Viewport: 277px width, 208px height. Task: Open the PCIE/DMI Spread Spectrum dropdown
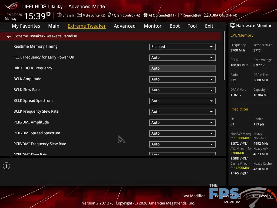pyautogui.click(x=183, y=133)
